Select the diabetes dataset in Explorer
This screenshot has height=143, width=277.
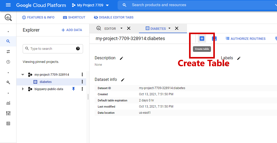click(46, 82)
